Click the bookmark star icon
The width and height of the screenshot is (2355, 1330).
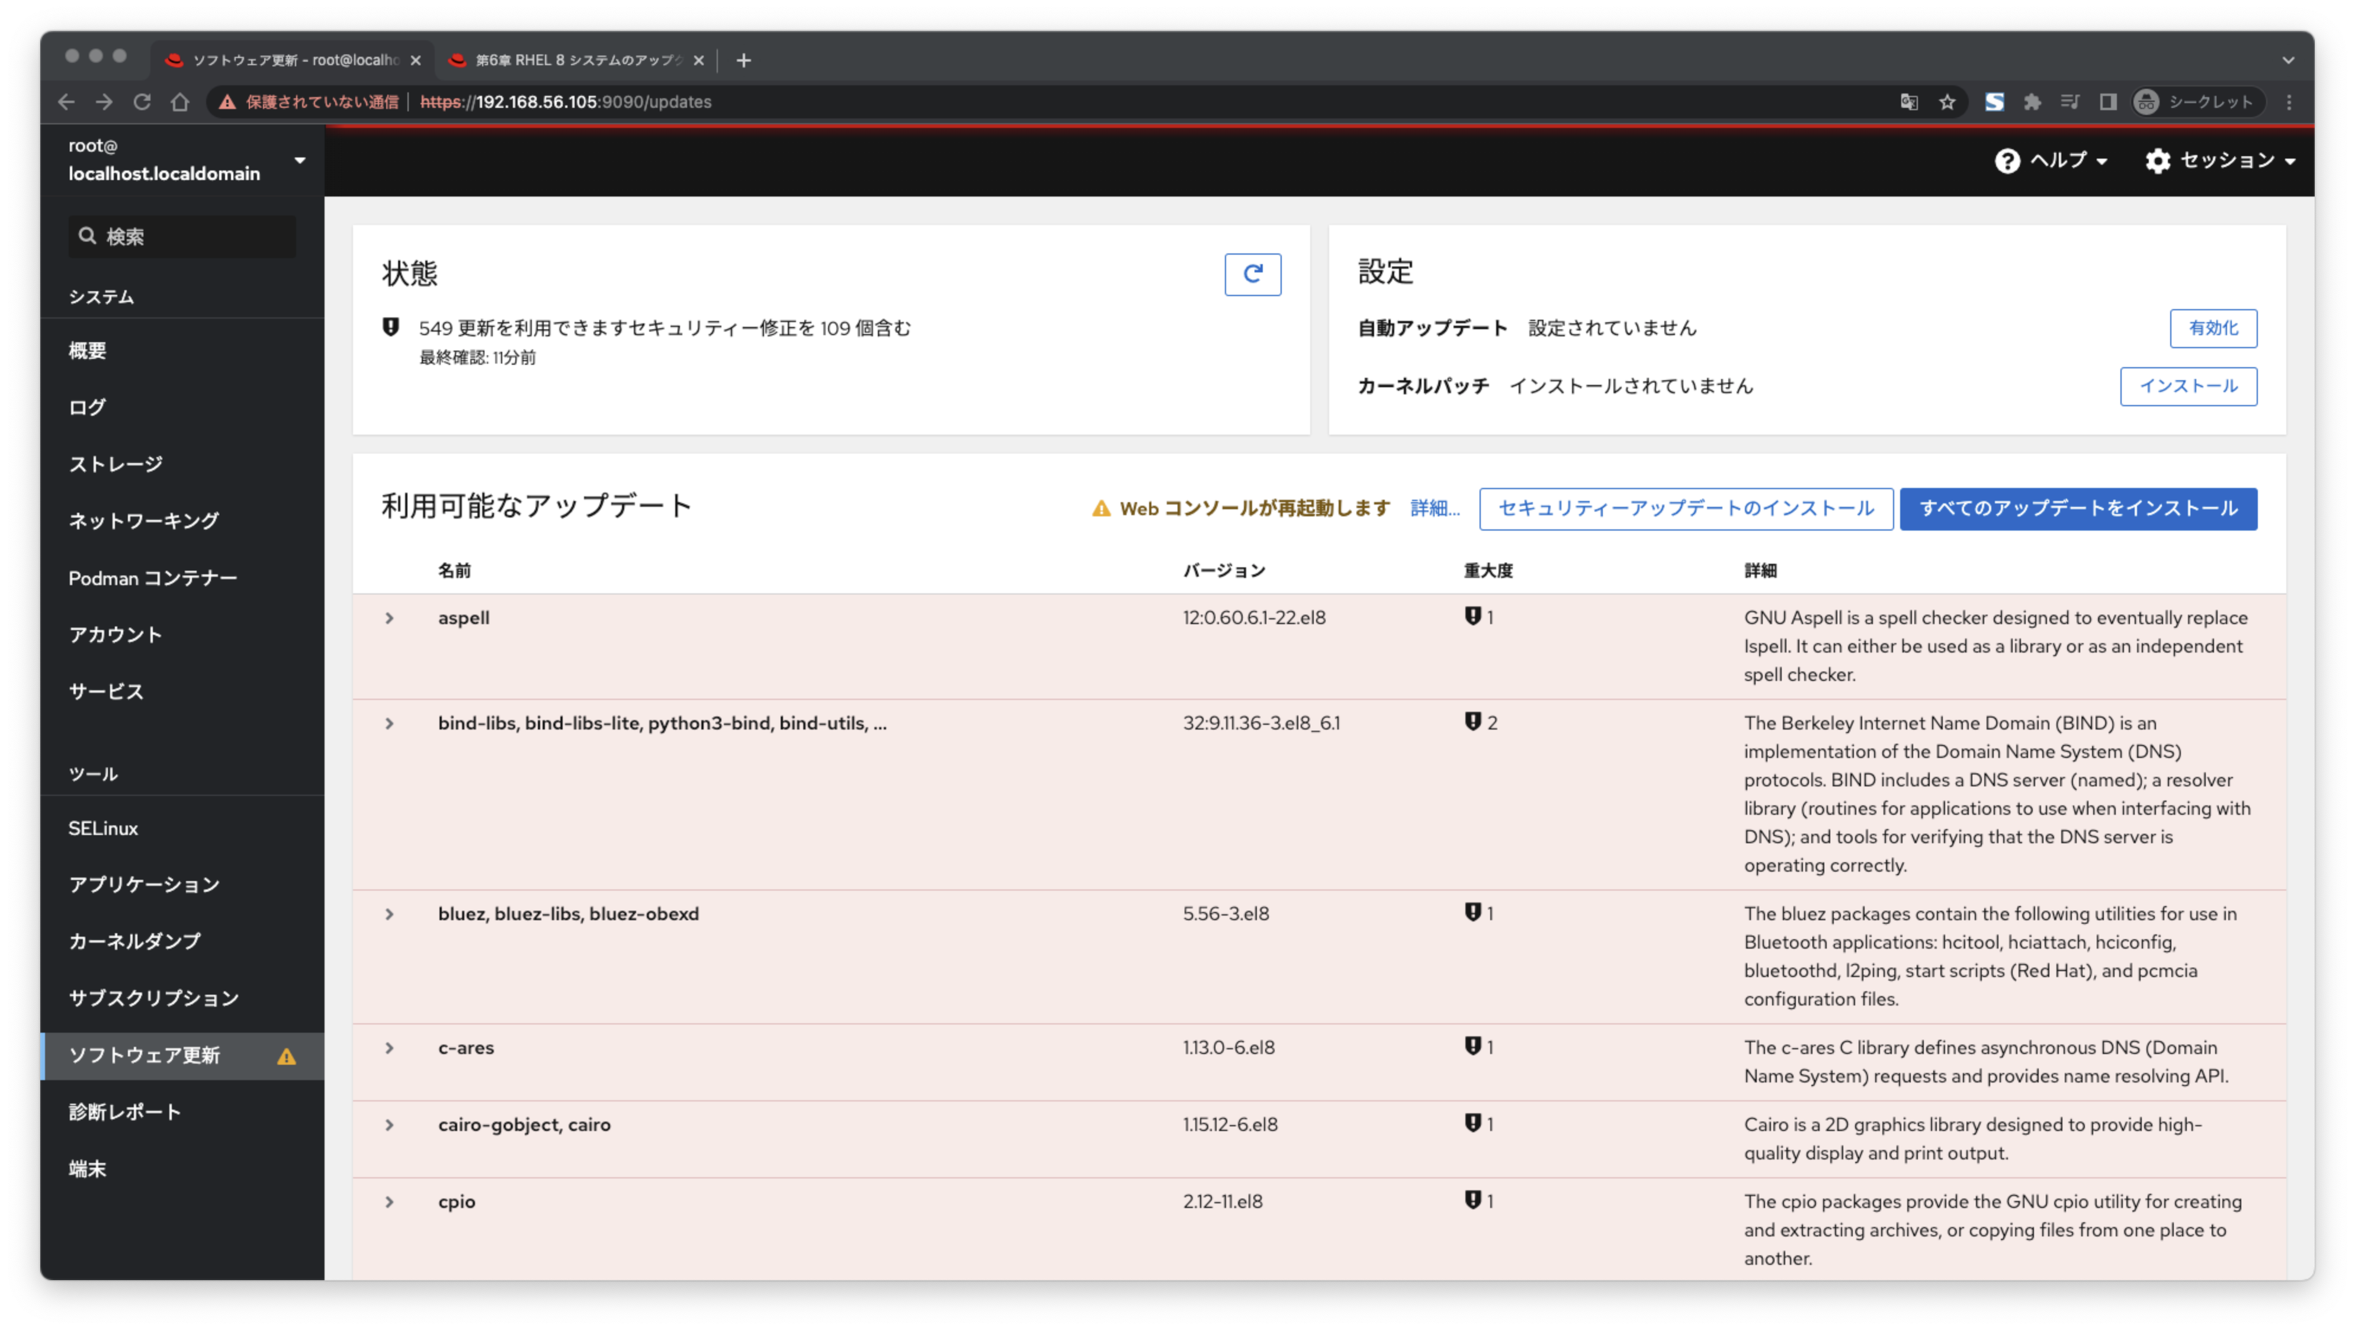[x=1948, y=102]
